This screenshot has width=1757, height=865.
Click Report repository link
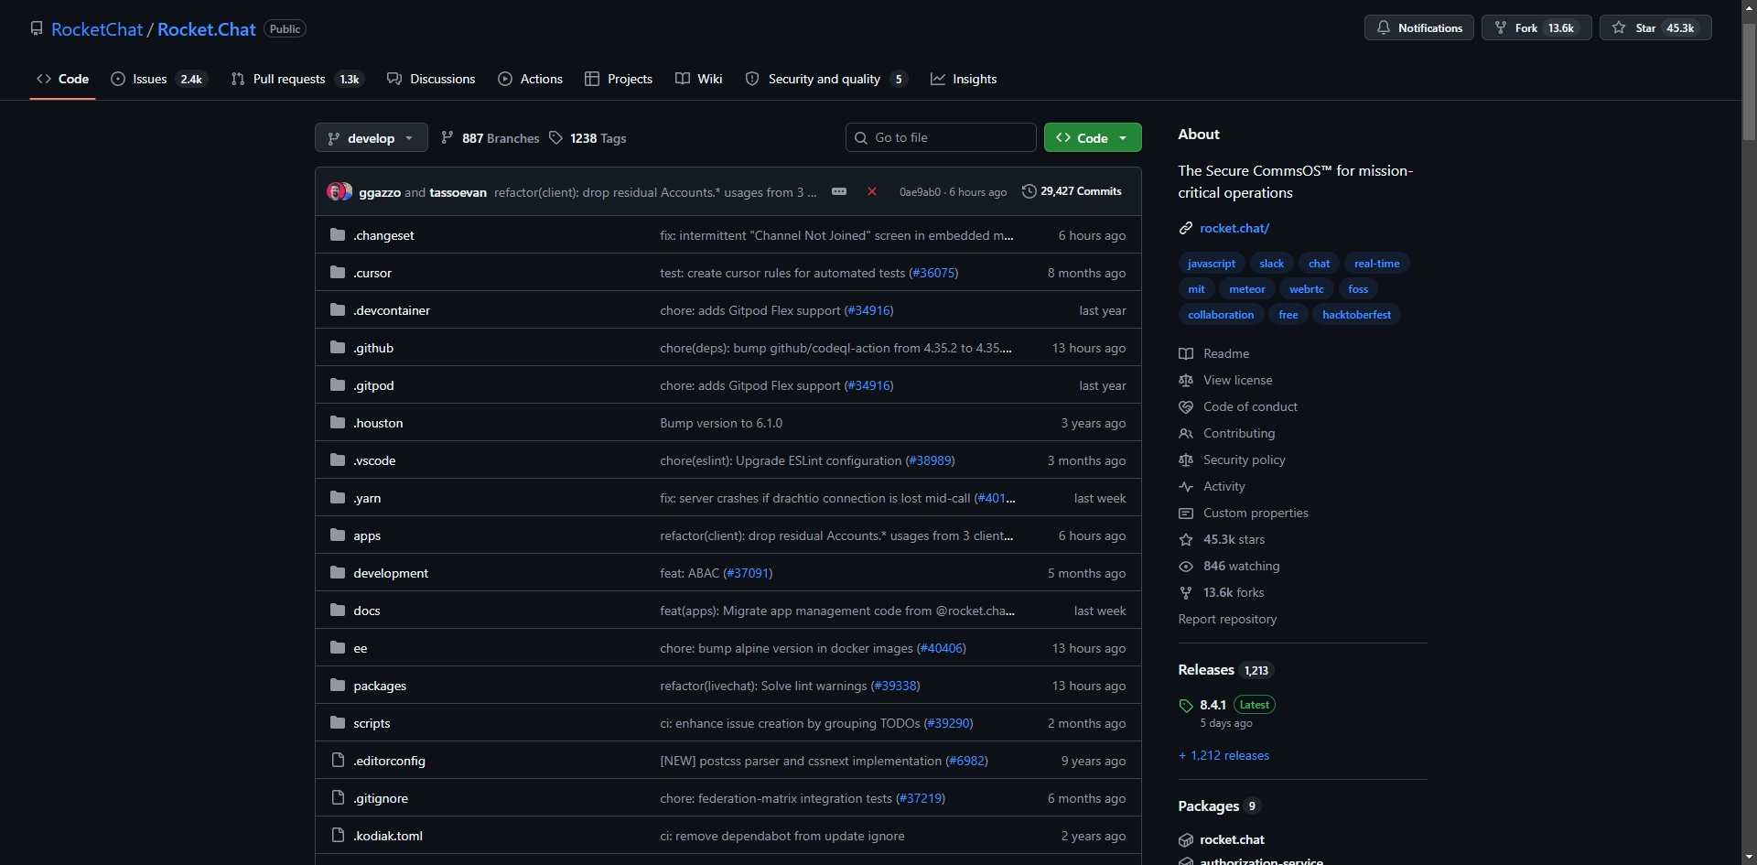(1227, 619)
